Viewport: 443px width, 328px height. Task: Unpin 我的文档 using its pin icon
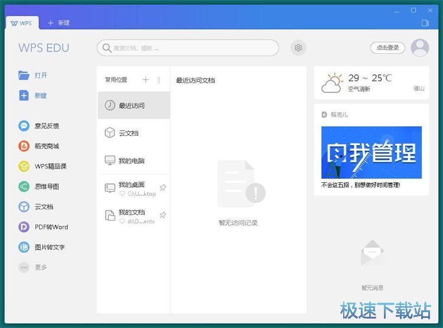tap(163, 215)
